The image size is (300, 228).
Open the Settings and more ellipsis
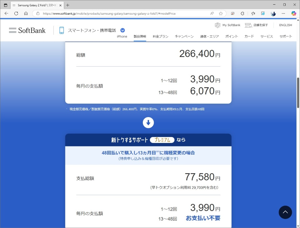283,13
